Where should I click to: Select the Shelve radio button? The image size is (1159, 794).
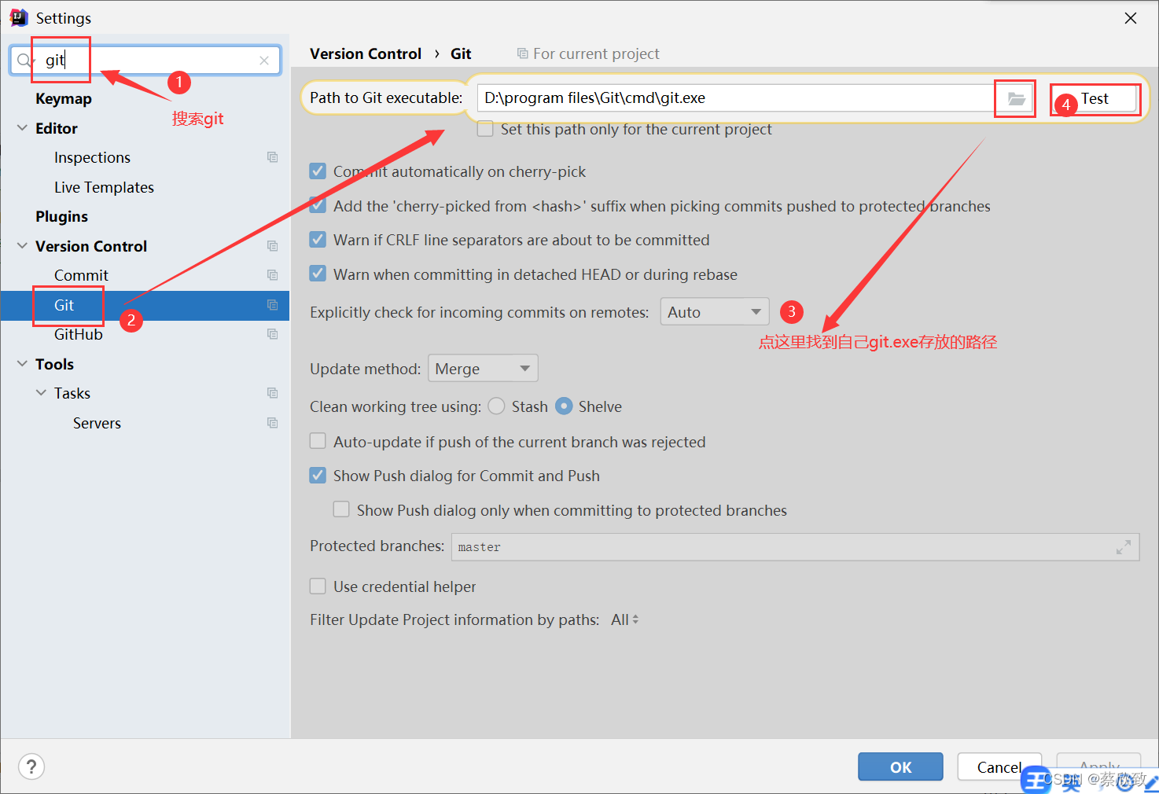(564, 406)
